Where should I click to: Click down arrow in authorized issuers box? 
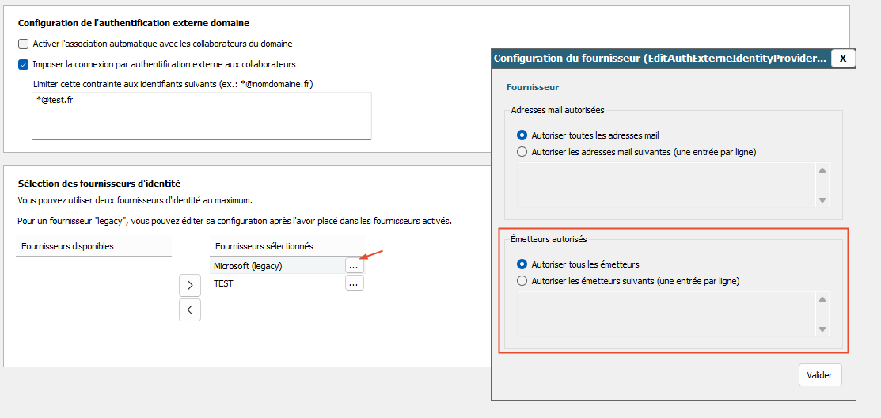[822, 329]
